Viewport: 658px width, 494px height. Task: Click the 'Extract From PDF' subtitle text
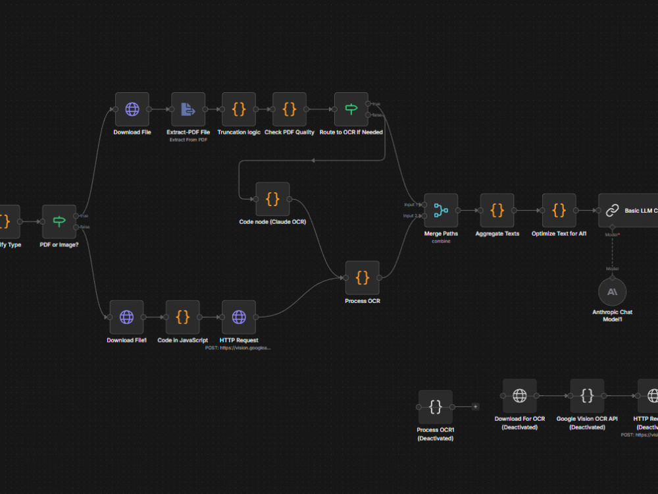coord(188,140)
